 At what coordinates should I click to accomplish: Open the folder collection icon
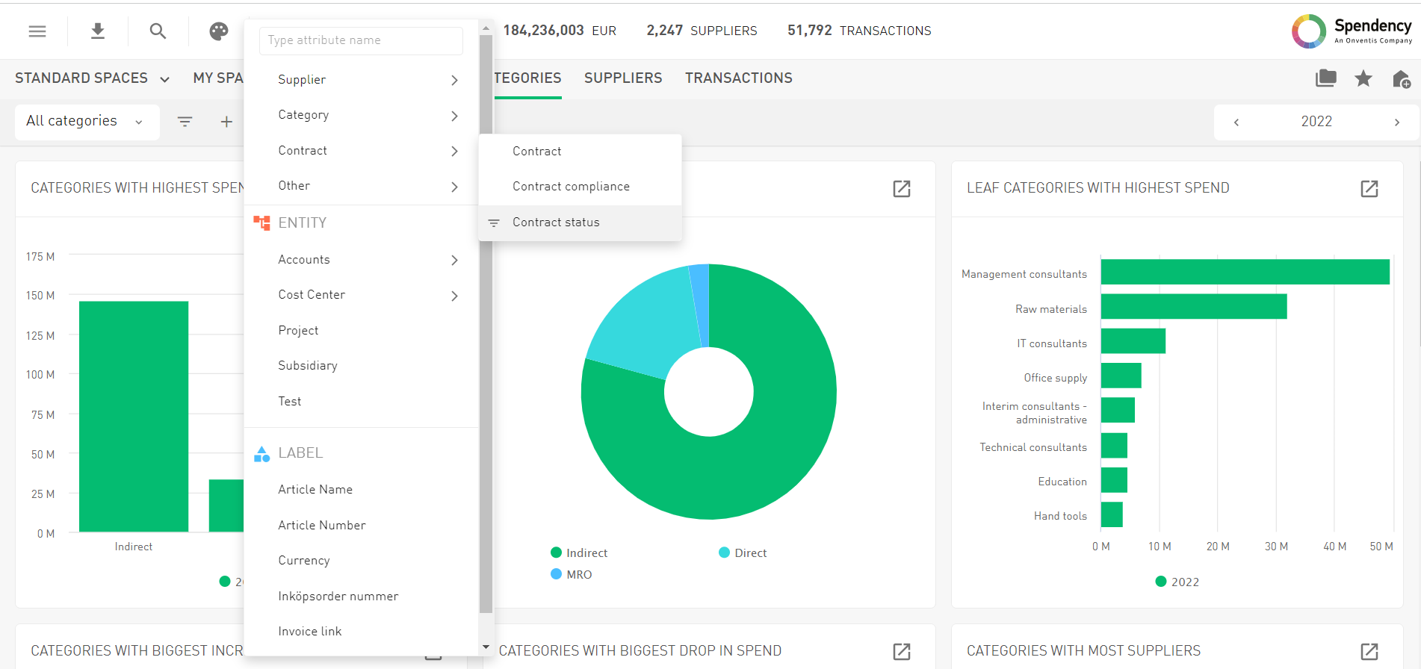point(1326,78)
